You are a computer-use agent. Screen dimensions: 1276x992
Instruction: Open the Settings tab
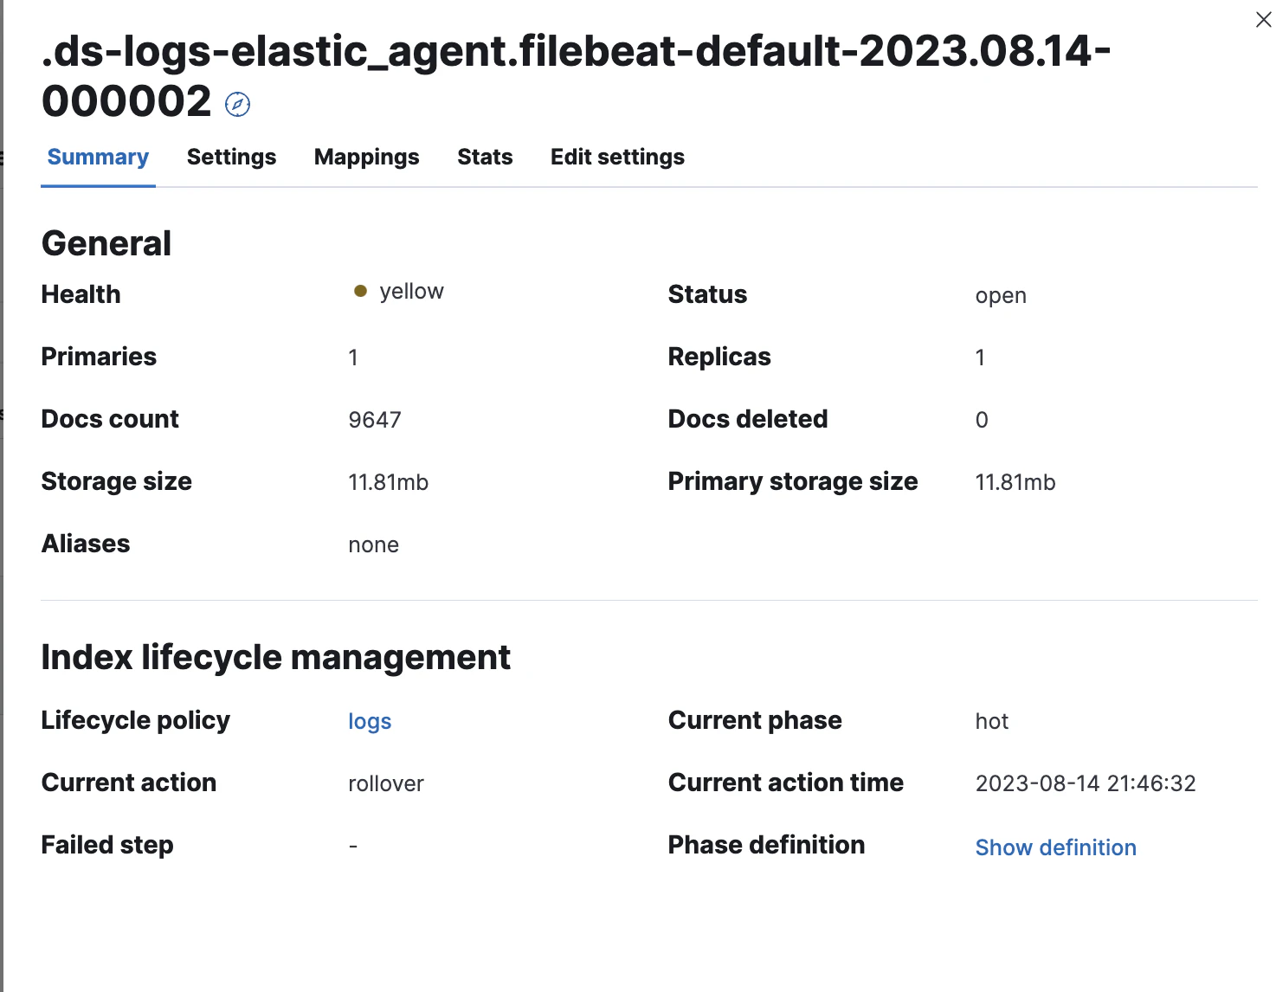coord(231,158)
